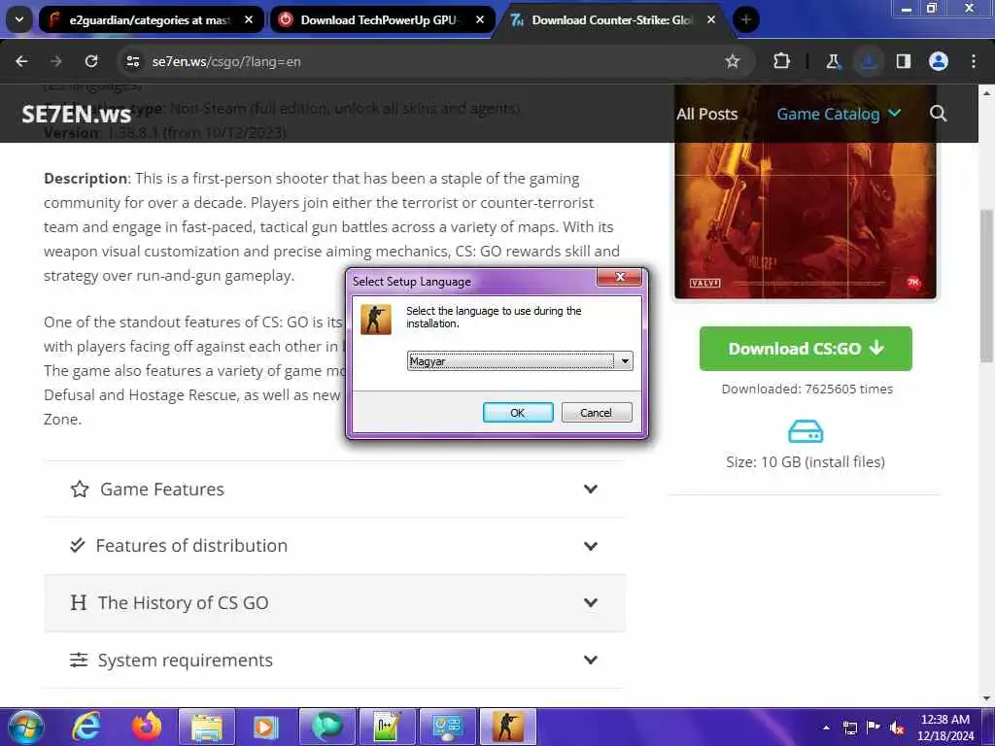This screenshot has width=995, height=746.
Task: Open the Extensions puzzle icon
Action: 782,61
